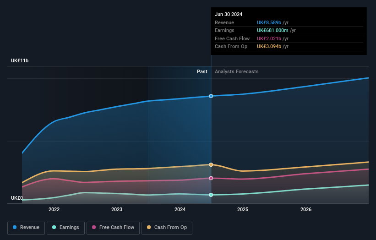Viewport: 376px width, 240px height.
Task: Click the Free Cash Flow label in tooltip
Action: point(232,38)
